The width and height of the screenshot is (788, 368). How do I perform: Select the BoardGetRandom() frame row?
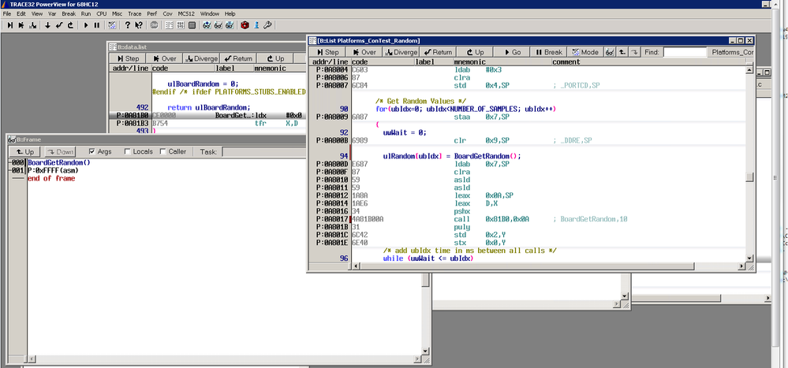[59, 162]
